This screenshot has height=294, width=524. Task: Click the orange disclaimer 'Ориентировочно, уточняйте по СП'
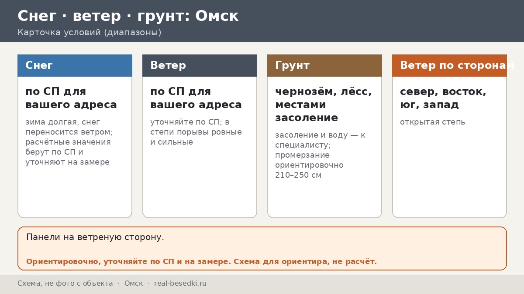(201, 261)
